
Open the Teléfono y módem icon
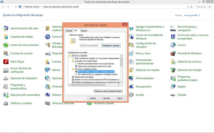pos(6,103)
